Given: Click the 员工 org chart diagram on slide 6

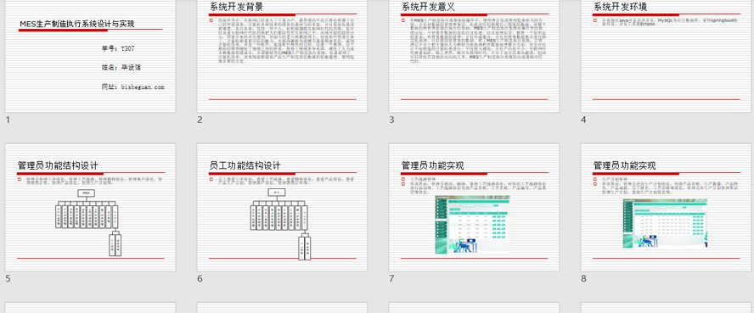Looking at the screenshot, I should coord(281,224).
